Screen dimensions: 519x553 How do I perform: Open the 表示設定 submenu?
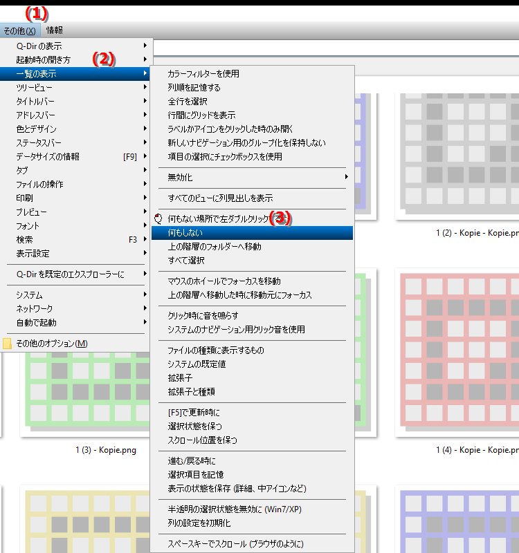pyautogui.click(x=75, y=253)
